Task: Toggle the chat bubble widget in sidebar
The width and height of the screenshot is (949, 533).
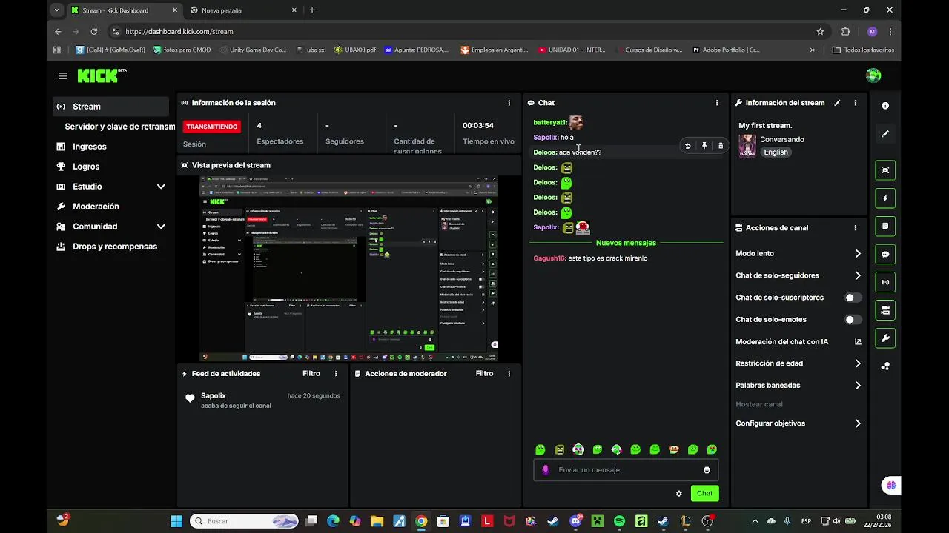Action: (x=885, y=254)
